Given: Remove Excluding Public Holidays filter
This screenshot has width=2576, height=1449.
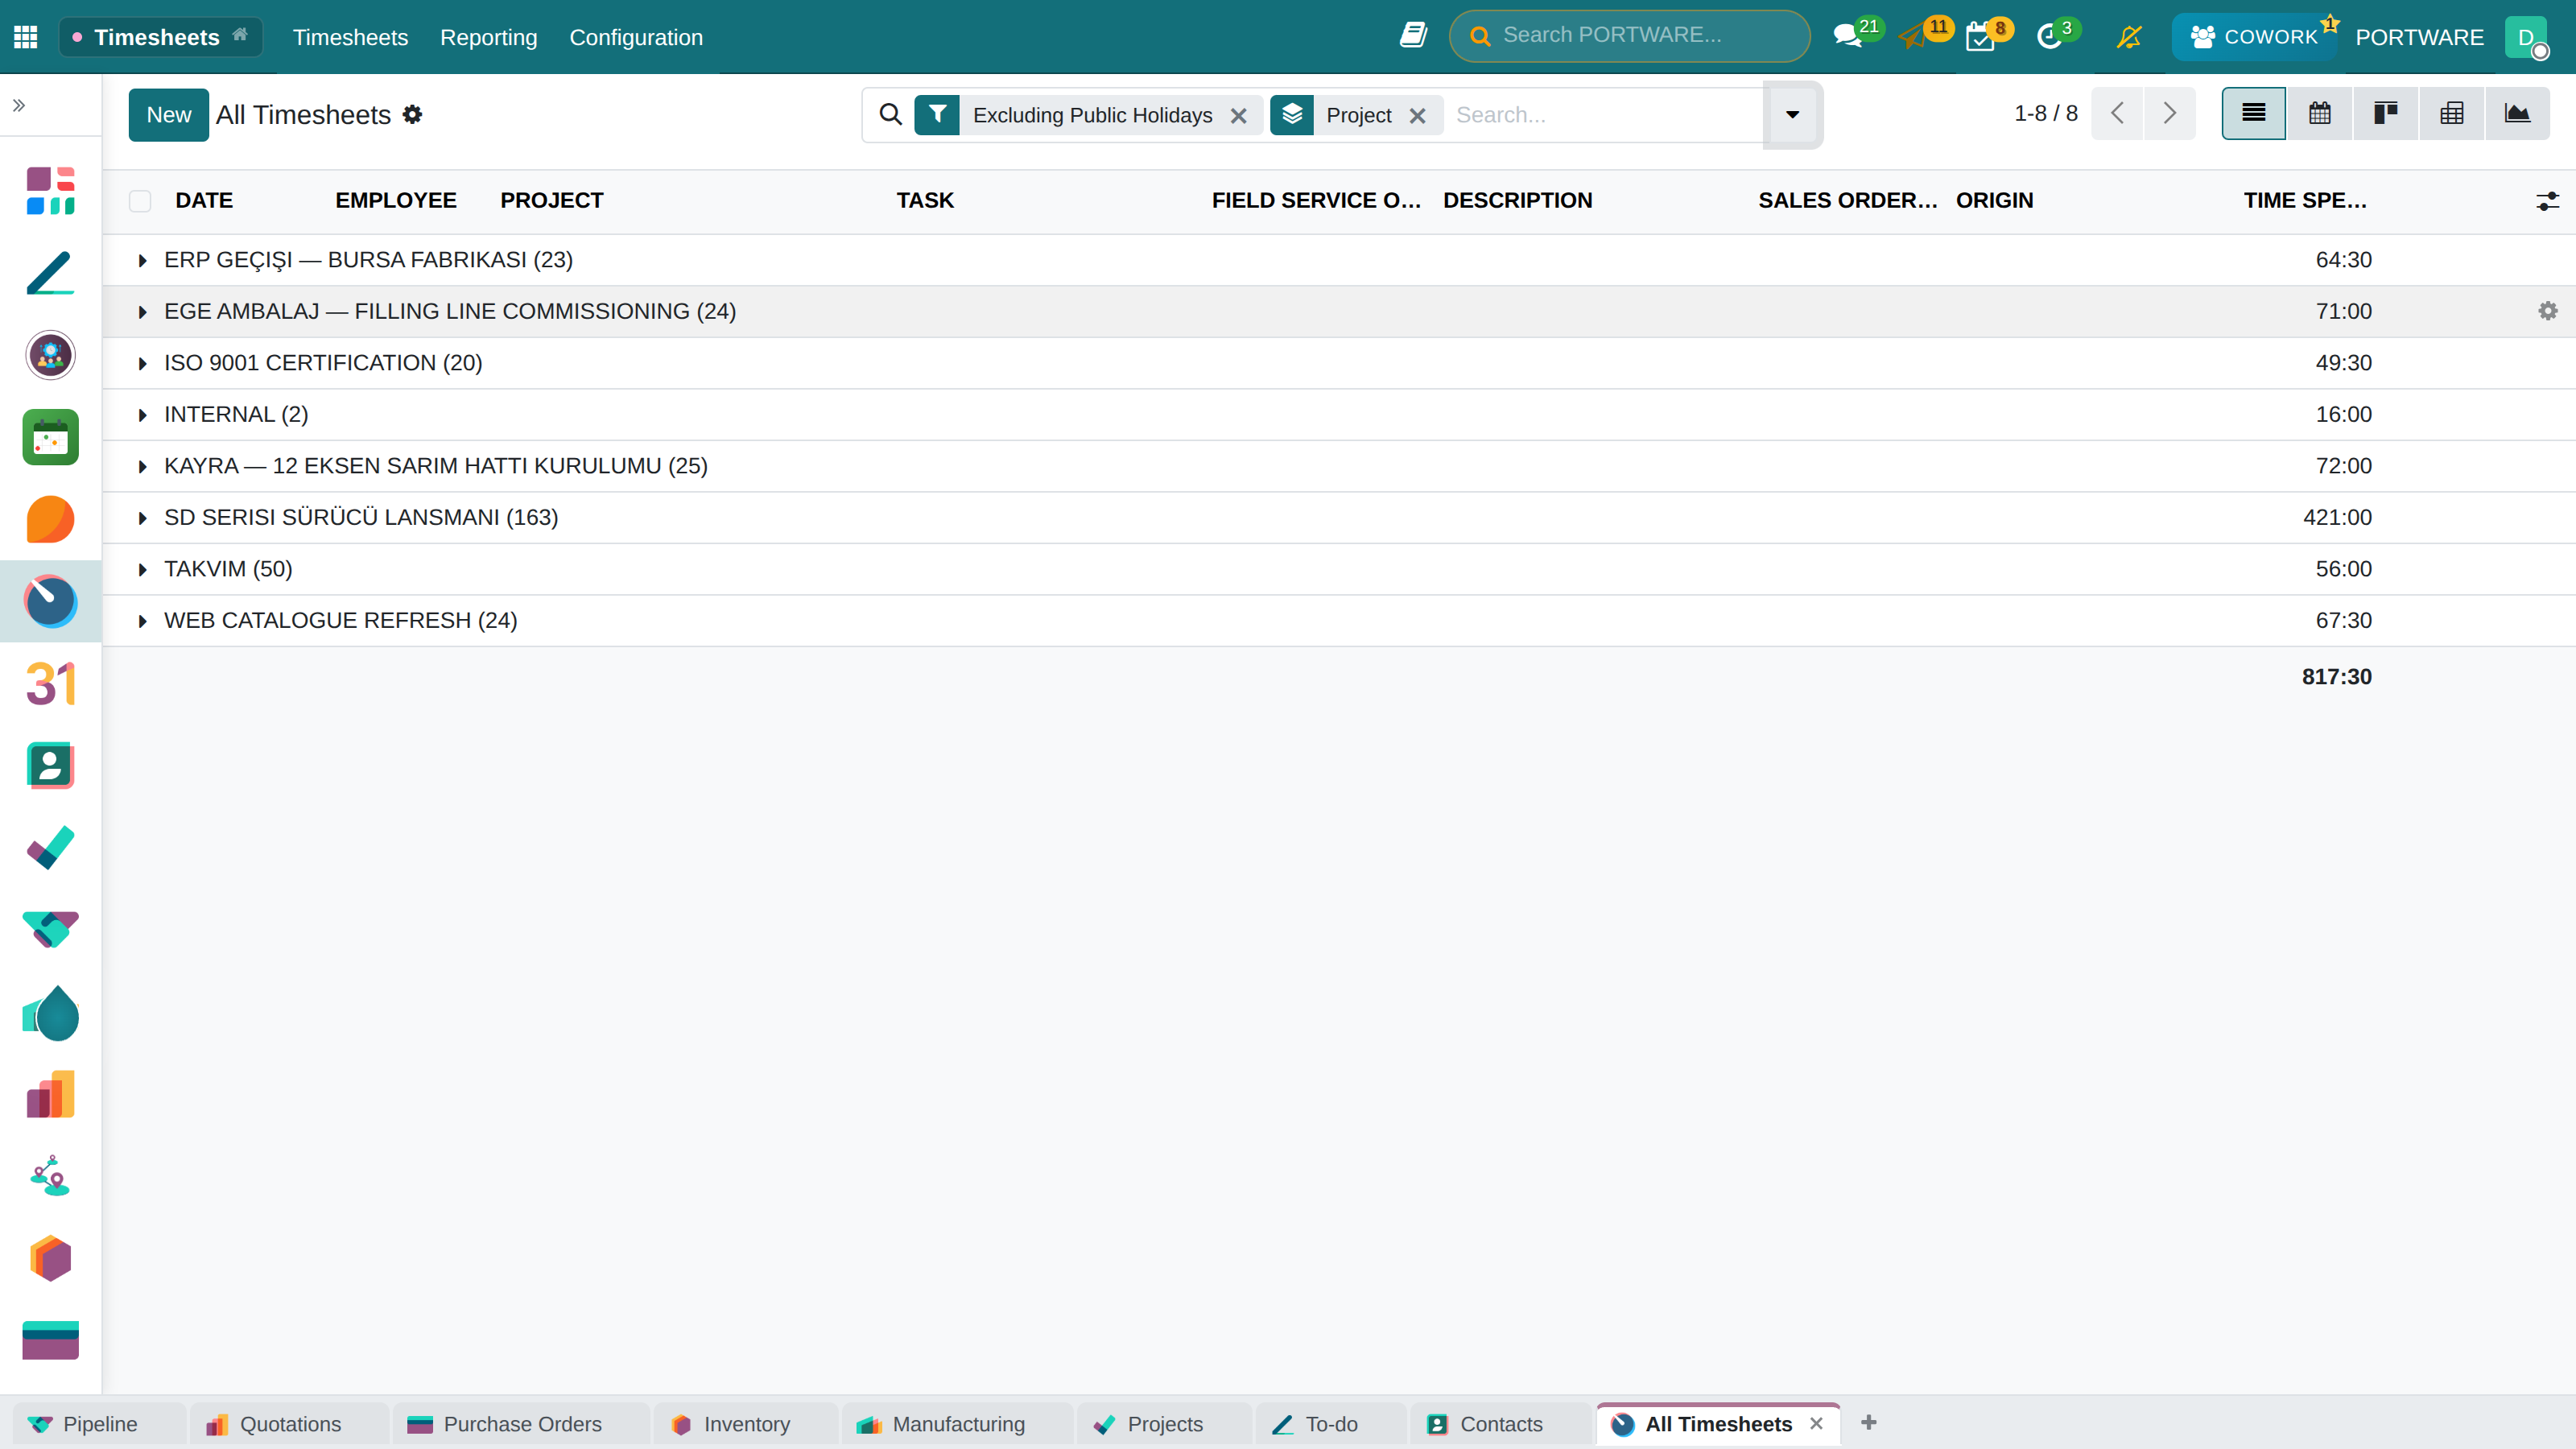Looking at the screenshot, I should point(1238,116).
